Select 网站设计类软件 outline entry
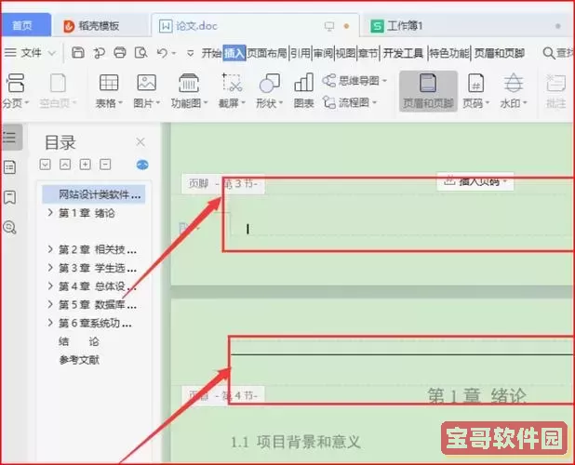 point(94,194)
